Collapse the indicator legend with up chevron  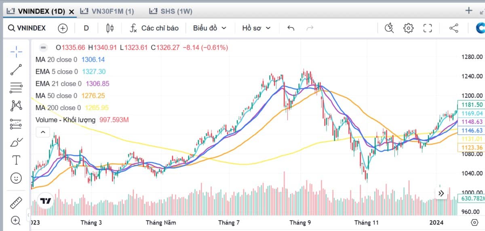pyautogui.click(x=43, y=132)
